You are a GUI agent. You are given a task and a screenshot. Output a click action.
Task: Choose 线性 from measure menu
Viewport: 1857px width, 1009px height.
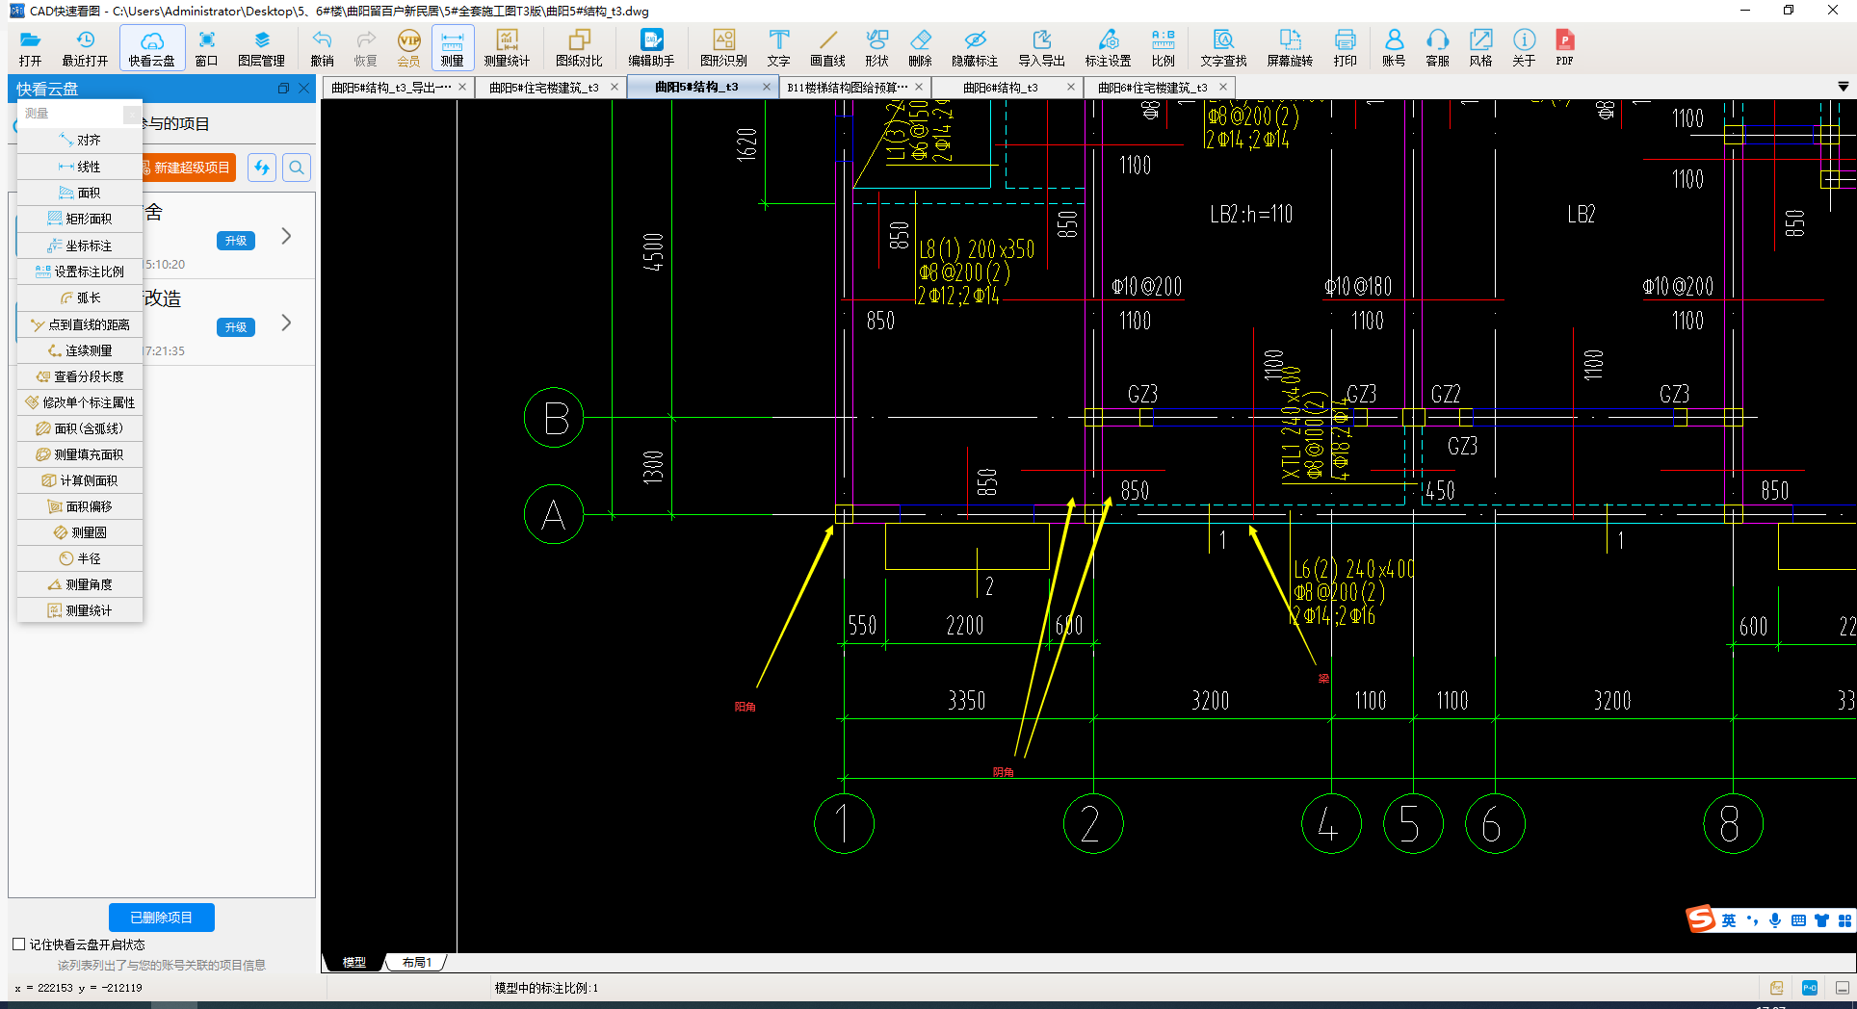coord(80,167)
